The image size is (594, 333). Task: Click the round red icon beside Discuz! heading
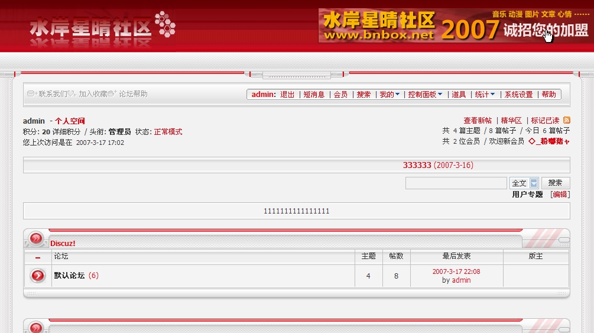36,238
